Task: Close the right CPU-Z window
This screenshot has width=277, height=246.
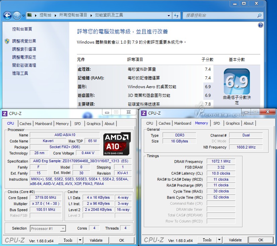Action: pyautogui.click(x=268, y=112)
